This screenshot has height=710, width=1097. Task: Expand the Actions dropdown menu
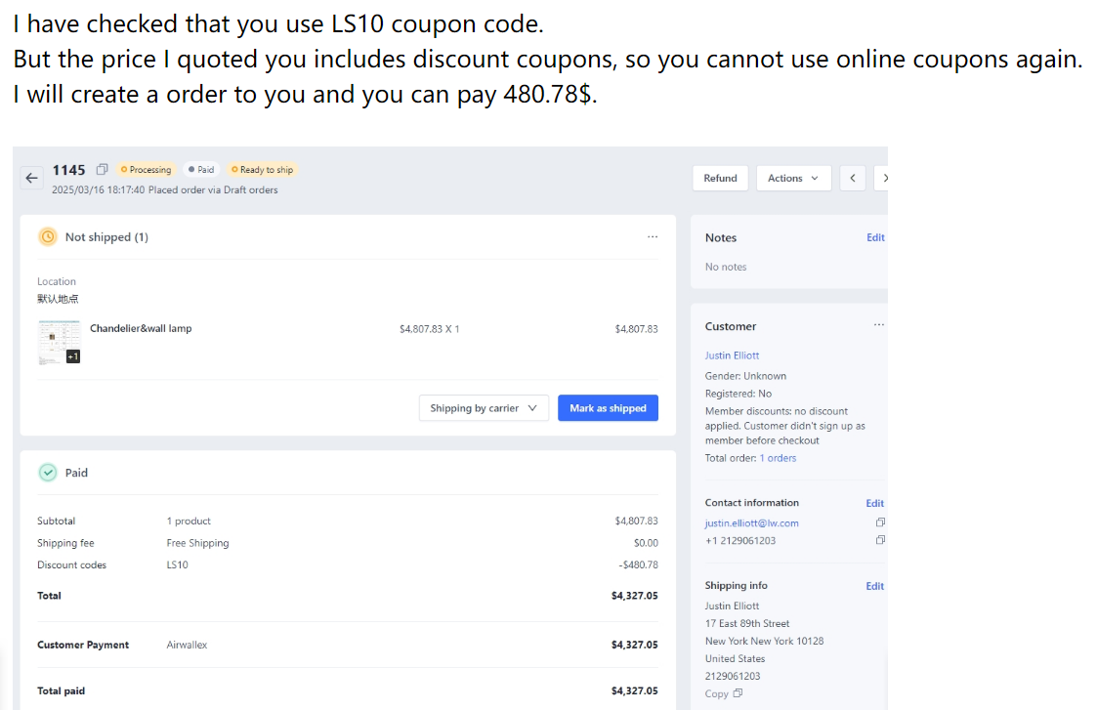[792, 179]
